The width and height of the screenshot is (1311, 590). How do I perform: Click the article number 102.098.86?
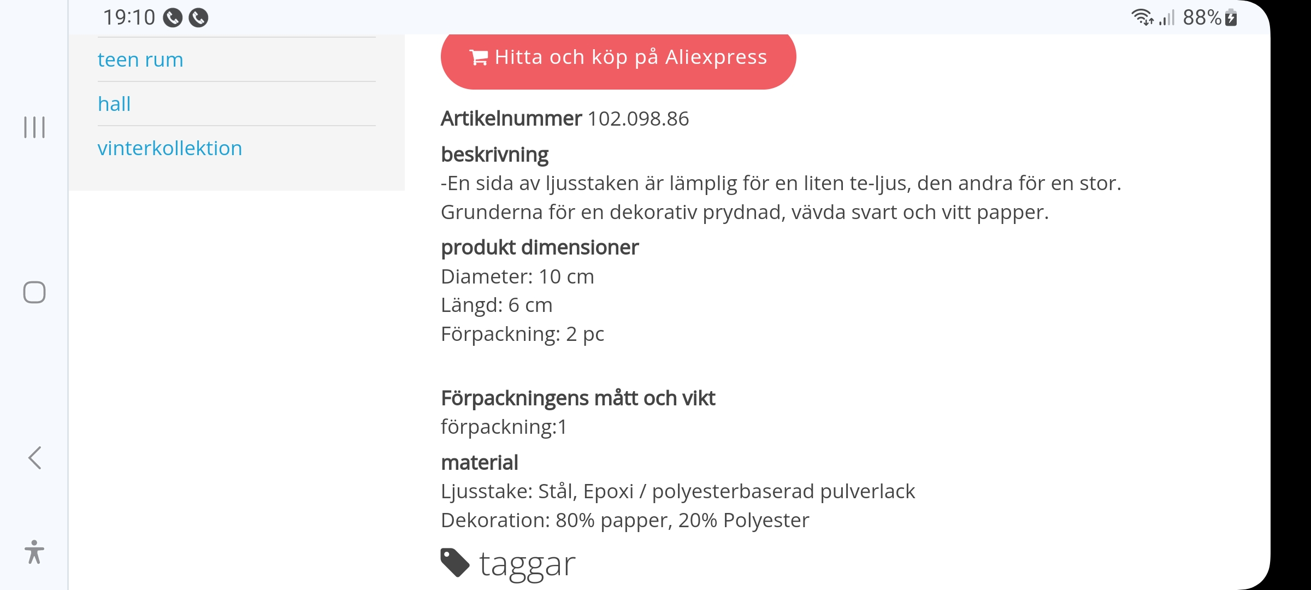click(638, 119)
